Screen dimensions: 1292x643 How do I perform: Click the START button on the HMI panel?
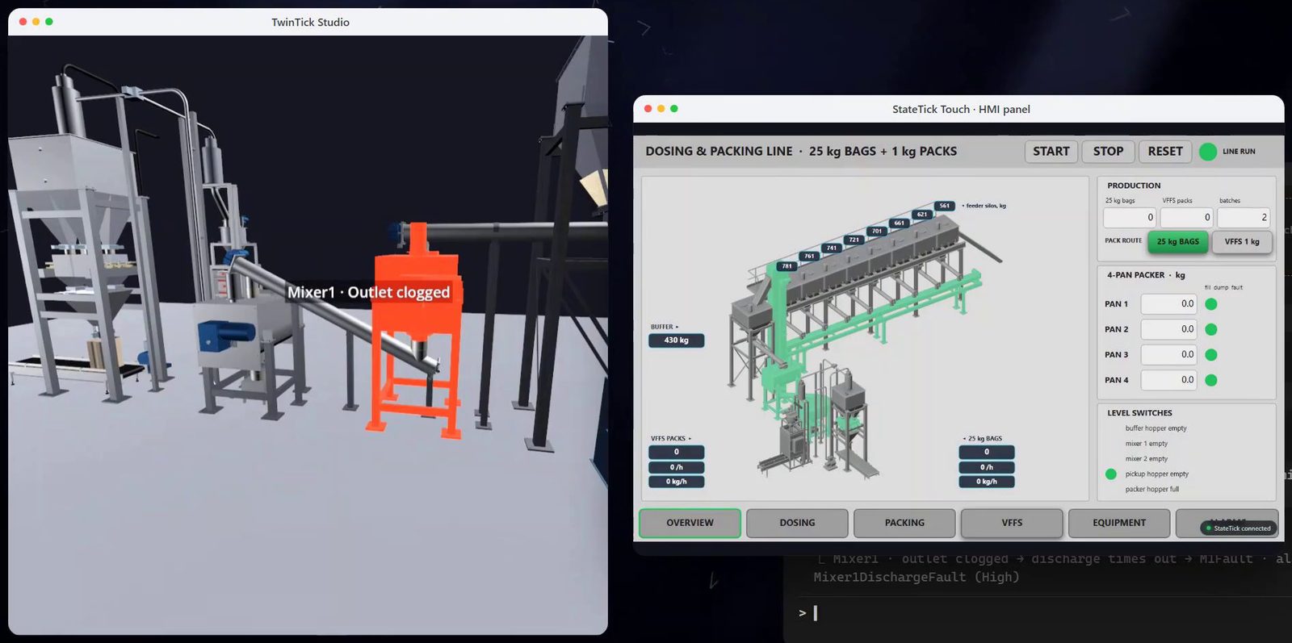point(1051,152)
